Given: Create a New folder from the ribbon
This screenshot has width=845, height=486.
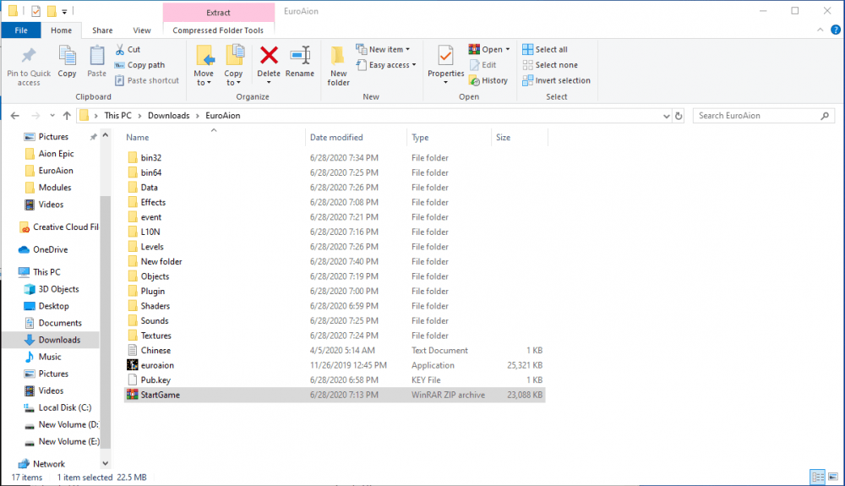Looking at the screenshot, I should tap(338, 66).
